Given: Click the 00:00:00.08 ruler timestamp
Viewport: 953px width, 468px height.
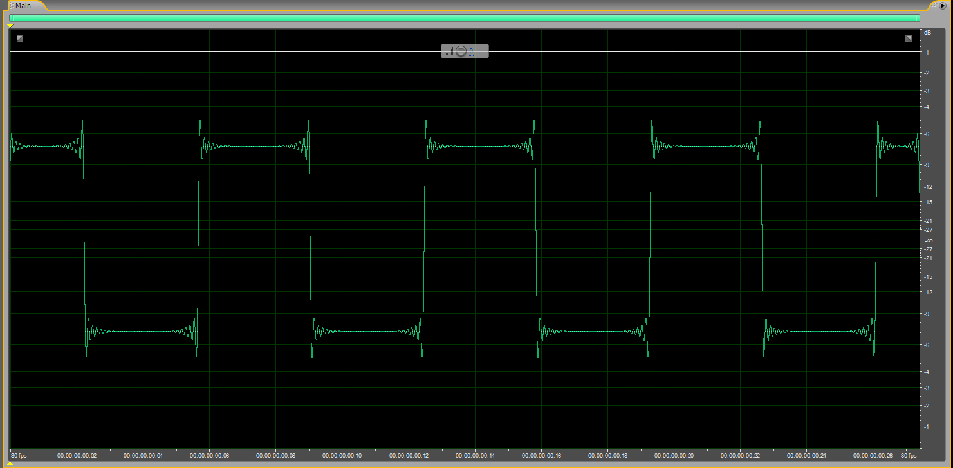Looking at the screenshot, I should [276, 455].
